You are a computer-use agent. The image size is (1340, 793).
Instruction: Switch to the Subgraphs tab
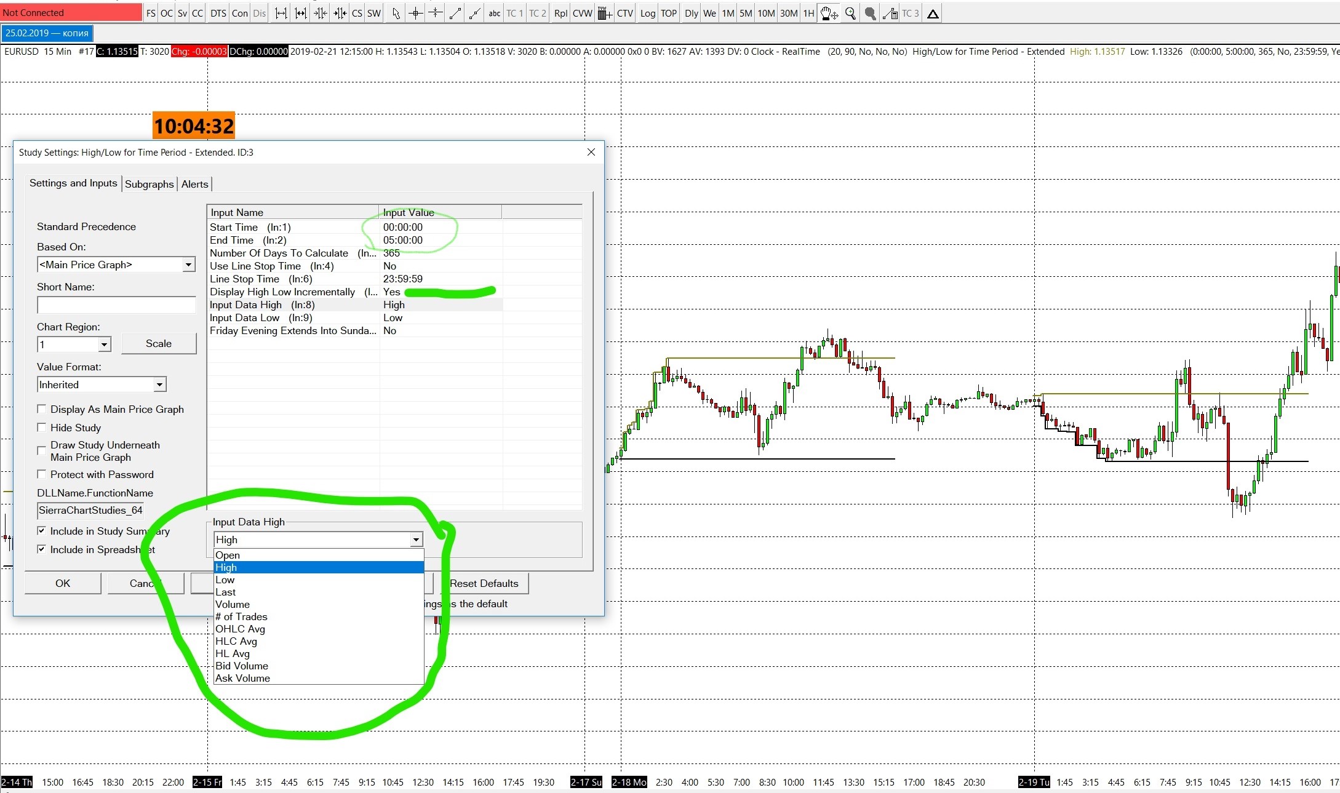[149, 184]
